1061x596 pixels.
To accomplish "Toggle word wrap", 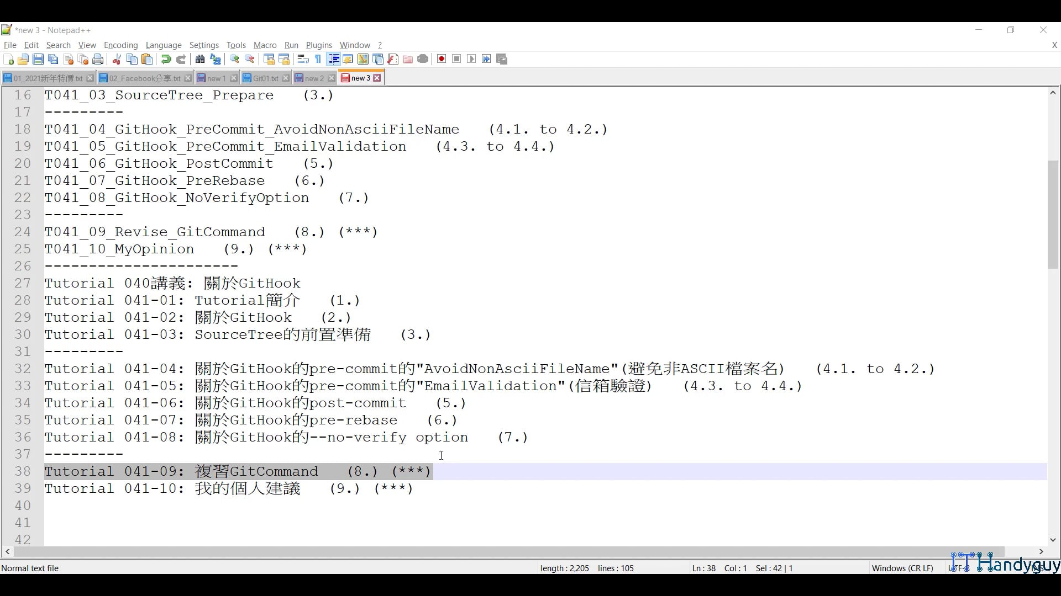I will click(303, 59).
